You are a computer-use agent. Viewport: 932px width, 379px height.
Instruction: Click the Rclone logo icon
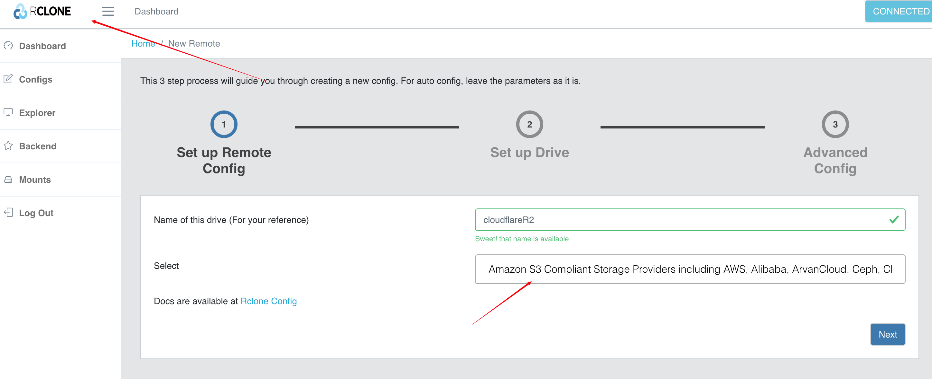point(20,12)
